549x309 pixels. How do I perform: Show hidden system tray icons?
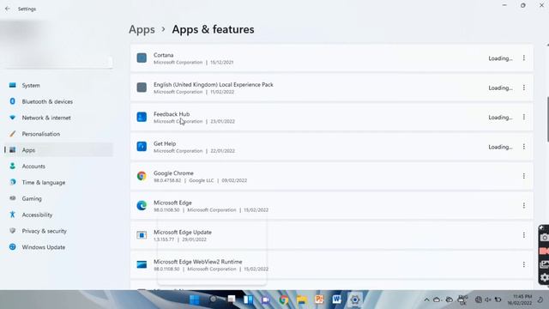(426, 300)
